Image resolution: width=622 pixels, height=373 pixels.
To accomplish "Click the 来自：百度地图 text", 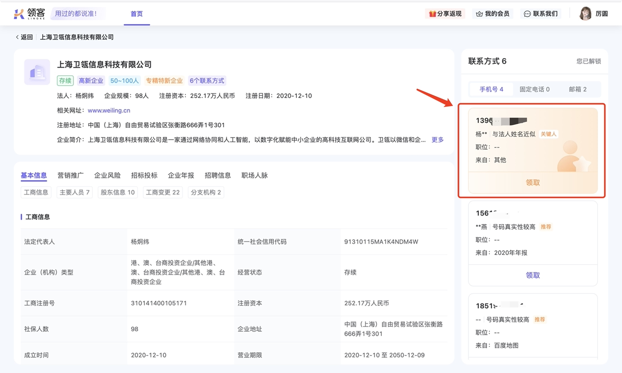I will [497, 345].
